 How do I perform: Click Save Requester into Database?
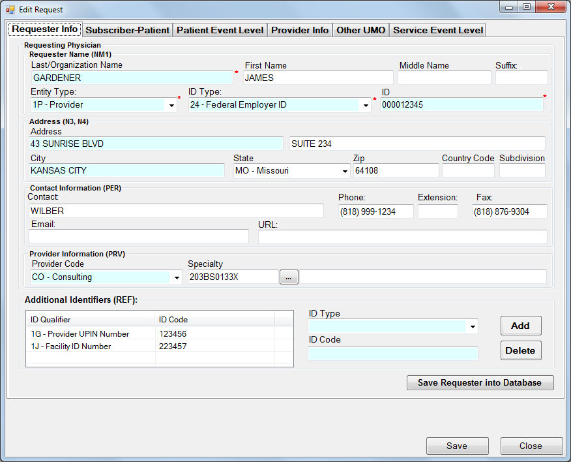click(x=480, y=382)
